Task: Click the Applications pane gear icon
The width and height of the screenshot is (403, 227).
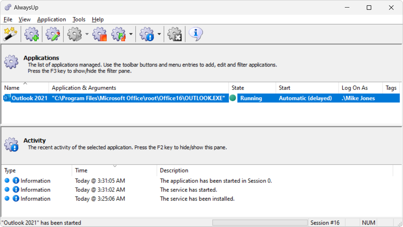Action: tap(11, 62)
